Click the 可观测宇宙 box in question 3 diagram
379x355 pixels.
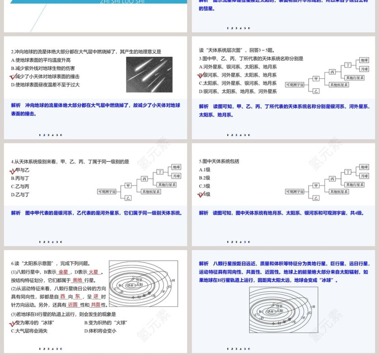coord(295,84)
